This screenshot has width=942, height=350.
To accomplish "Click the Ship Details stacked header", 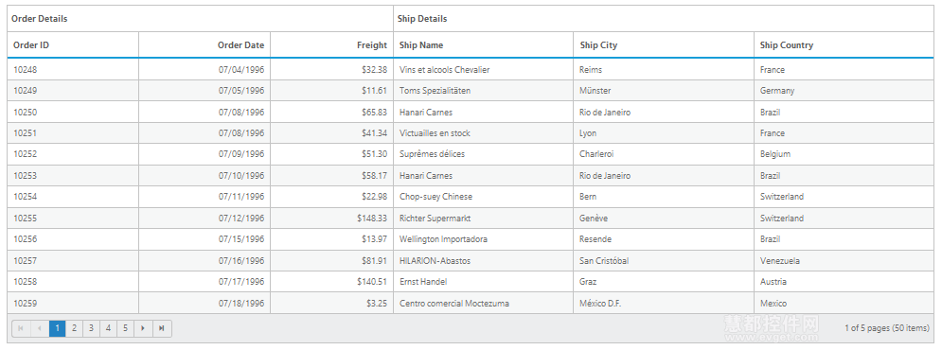I will pyautogui.click(x=664, y=19).
